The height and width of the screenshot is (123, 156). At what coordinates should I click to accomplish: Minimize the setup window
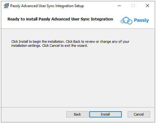119,6
